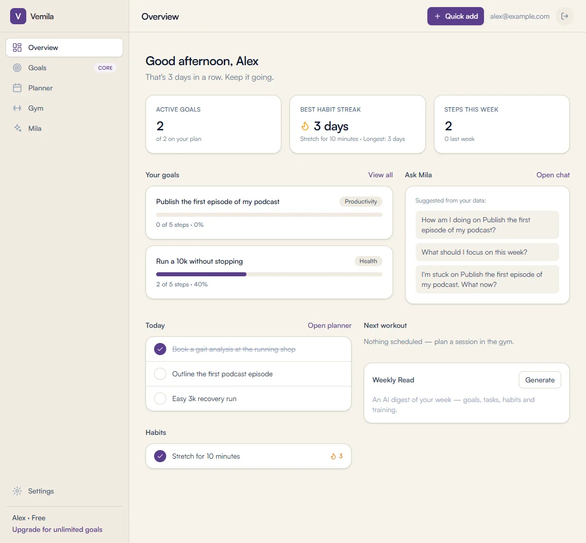Viewport: 586px width, 543px height.
Task: Generate the Weekly Read digest
Action: pyautogui.click(x=540, y=380)
